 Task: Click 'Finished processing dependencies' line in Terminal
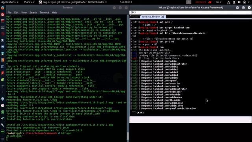click(x=44, y=131)
